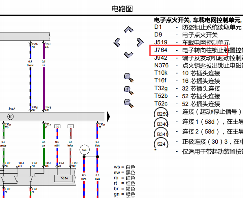The width and height of the screenshot is (243, 198).
Task: Click the T52b/14 pin label
Action: tap(35, 45)
